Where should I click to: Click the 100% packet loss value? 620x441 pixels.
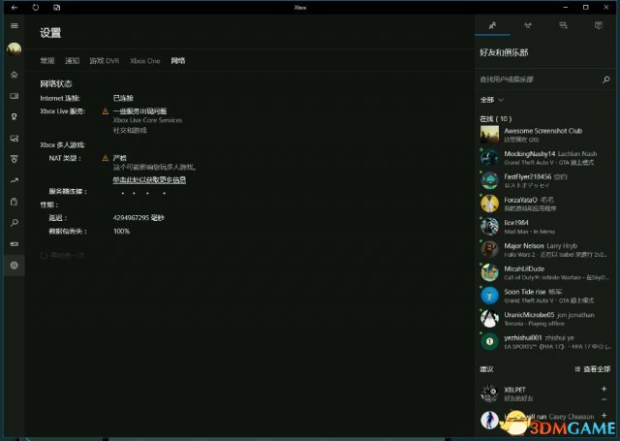click(121, 231)
